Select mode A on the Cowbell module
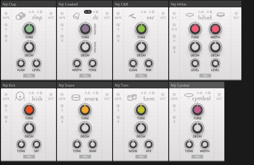Viewport: 254px width, 165px height. coord(88,12)
